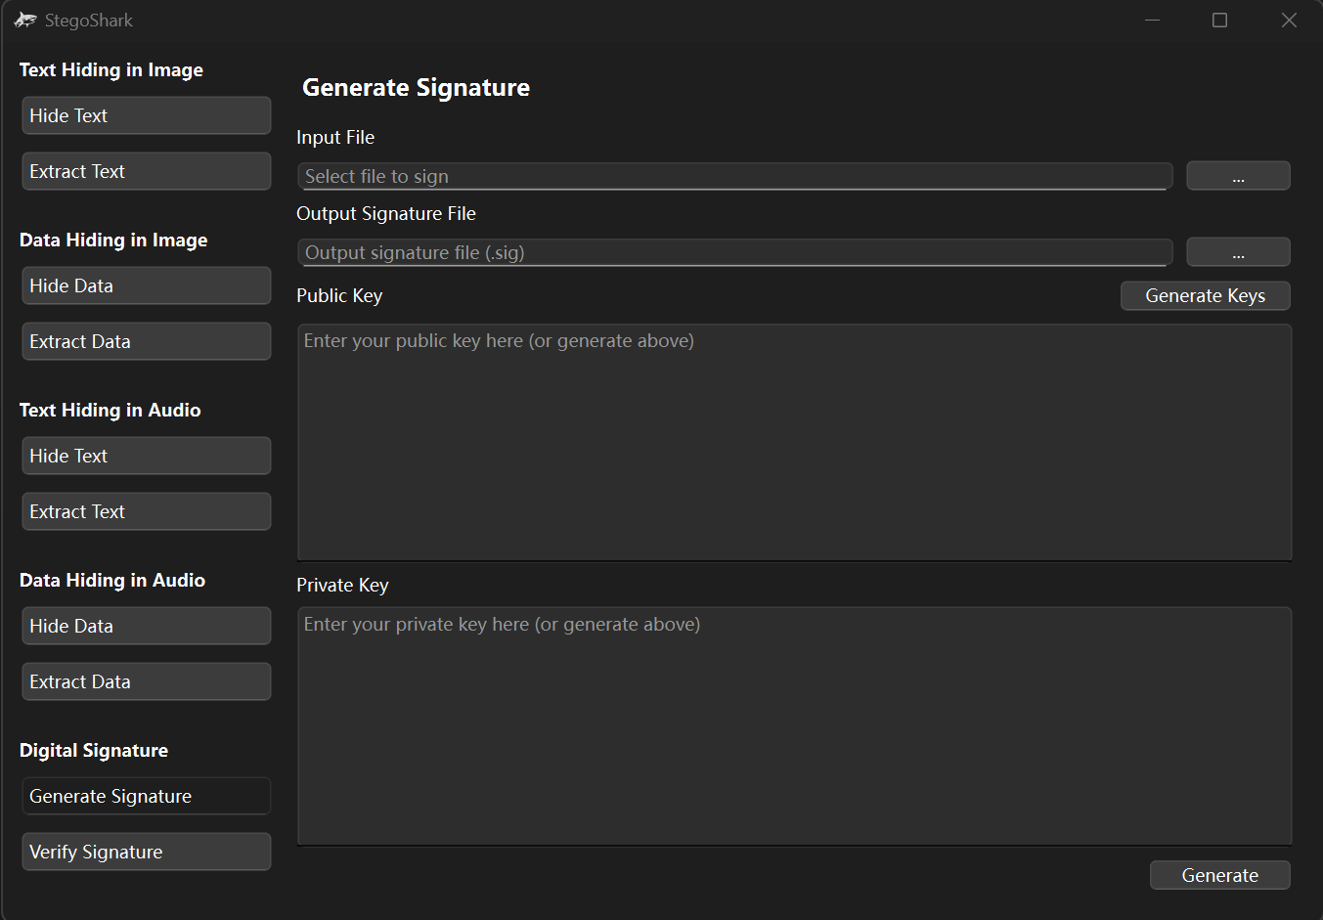Open Extract Text under Text Hiding in Audio

(147, 511)
